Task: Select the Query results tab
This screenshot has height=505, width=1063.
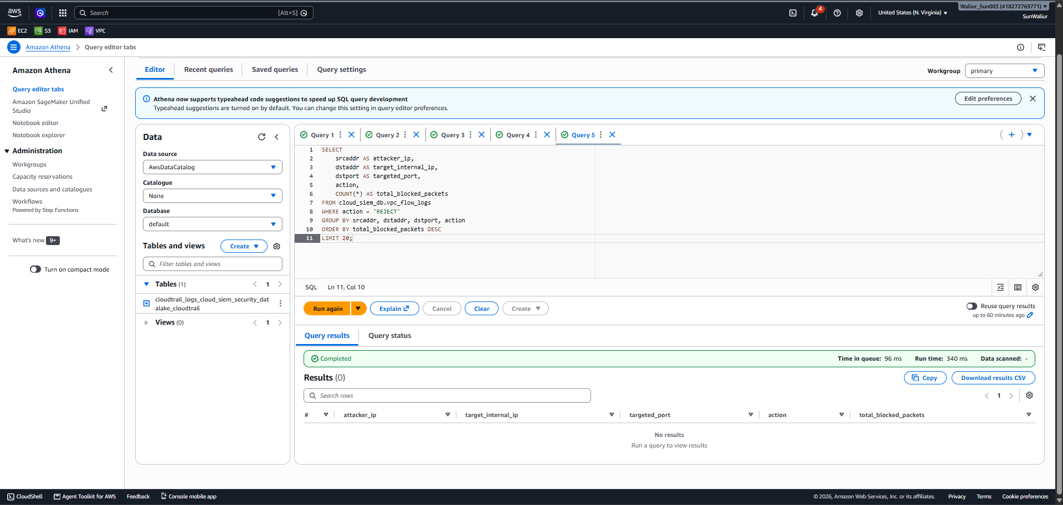Action: (x=327, y=336)
